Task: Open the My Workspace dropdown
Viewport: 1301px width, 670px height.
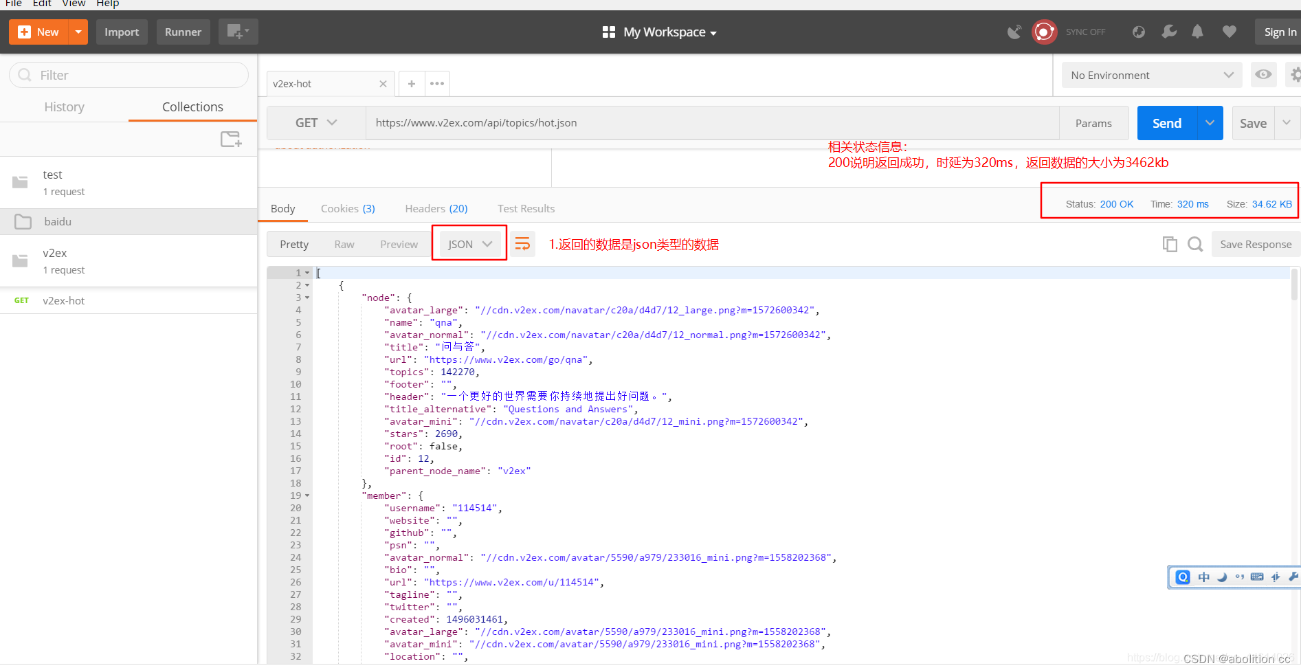Action: click(660, 32)
